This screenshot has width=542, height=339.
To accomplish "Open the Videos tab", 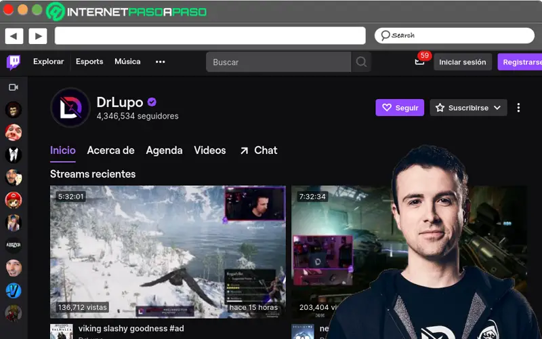I will click(x=210, y=150).
